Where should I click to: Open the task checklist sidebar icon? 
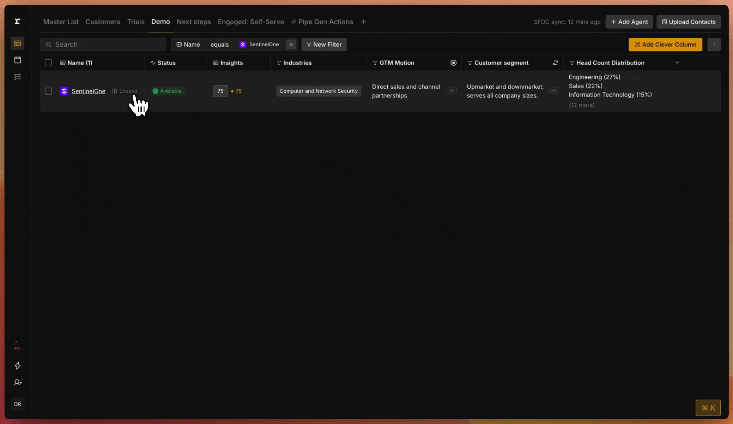pyautogui.click(x=18, y=77)
